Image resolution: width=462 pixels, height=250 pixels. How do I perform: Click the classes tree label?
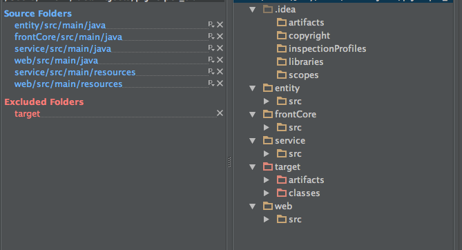(x=304, y=193)
